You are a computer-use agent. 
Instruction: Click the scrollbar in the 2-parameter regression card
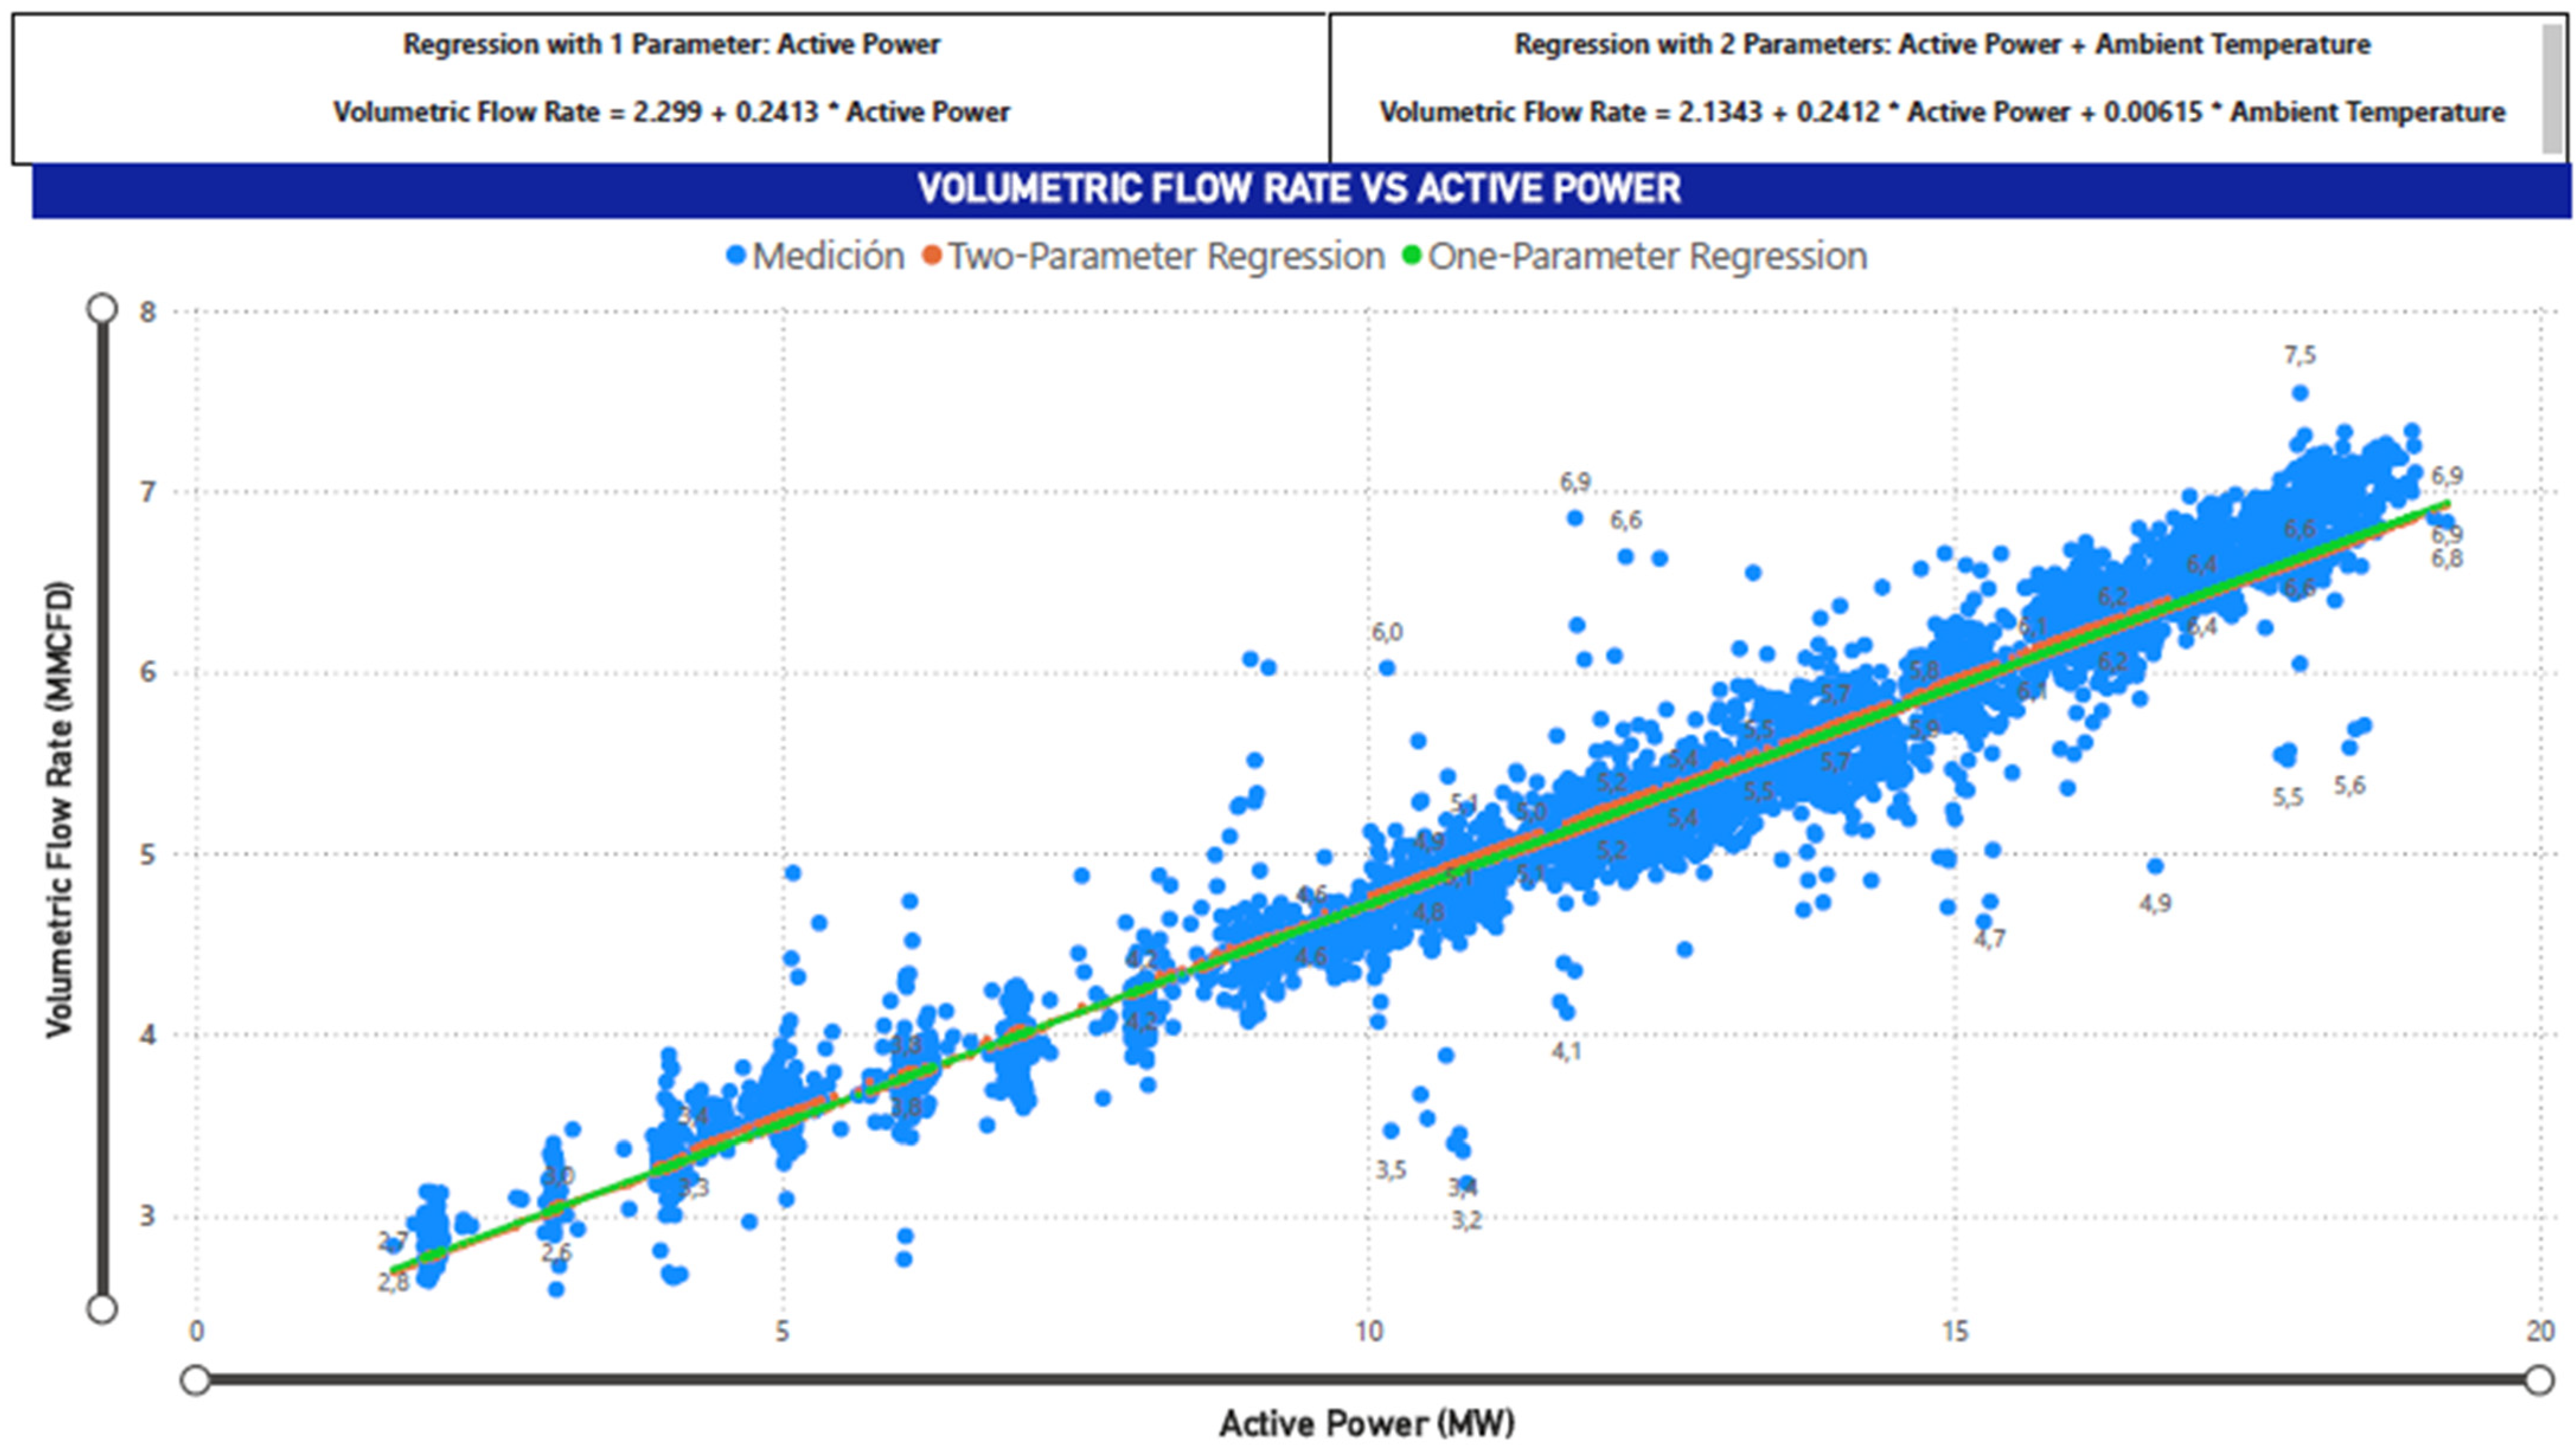[x=2552, y=89]
